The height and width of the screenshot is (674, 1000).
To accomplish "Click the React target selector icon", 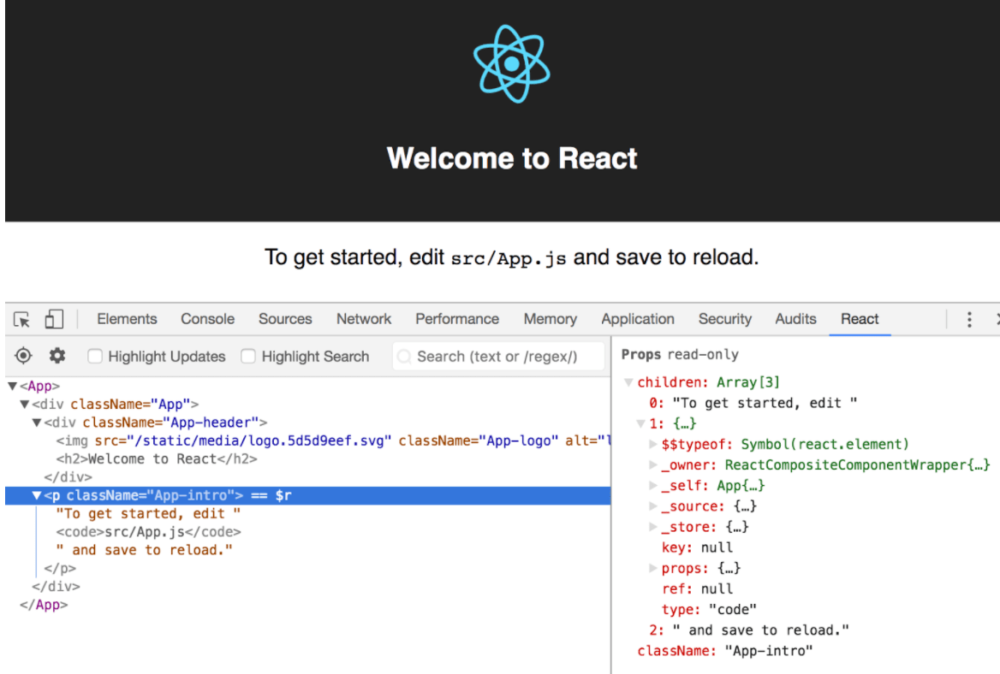I will click(24, 356).
